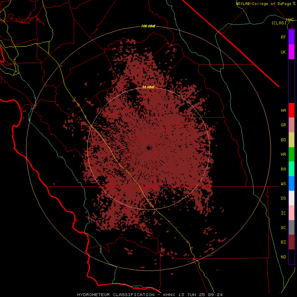Click the 09:24 timestamp
The height and width of the screenshot is (297, 297).
[x=216, y=295]
